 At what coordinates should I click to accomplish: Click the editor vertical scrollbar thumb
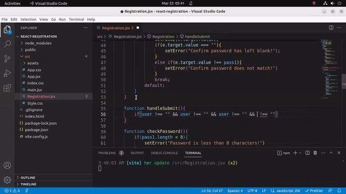(344, 81)
